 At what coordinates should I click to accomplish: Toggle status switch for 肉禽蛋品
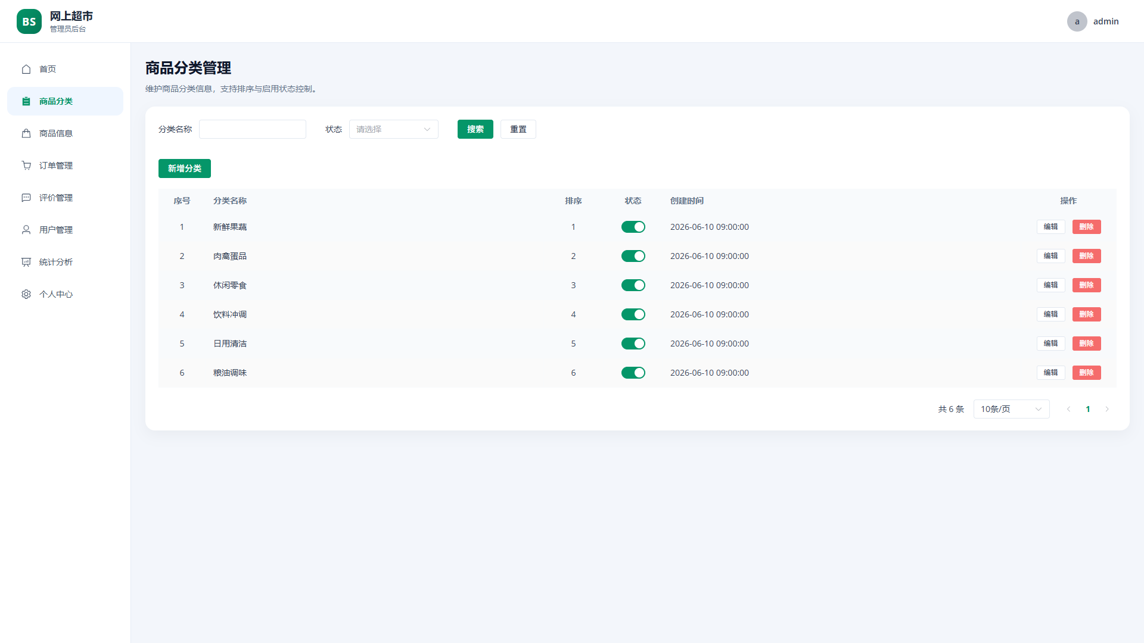[633, 256]
